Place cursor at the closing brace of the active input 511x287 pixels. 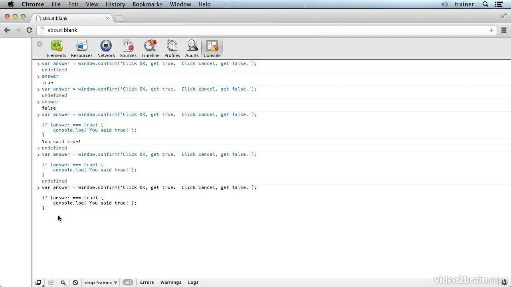tap(44, 208)
